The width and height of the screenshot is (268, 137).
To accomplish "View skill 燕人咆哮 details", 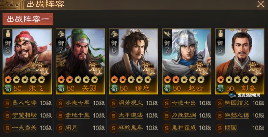I will coord(24,103).
